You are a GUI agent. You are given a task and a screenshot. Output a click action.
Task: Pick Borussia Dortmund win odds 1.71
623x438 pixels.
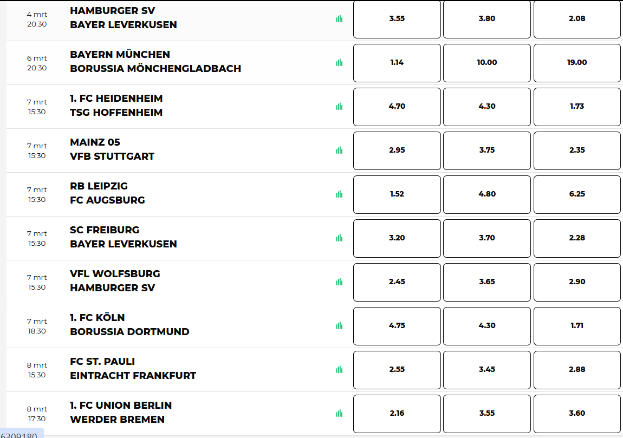click(577, 326)
